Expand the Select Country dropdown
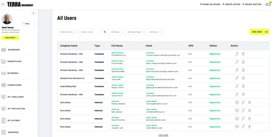The width and height of the screenshot is (274, 137). click(68, 32)
